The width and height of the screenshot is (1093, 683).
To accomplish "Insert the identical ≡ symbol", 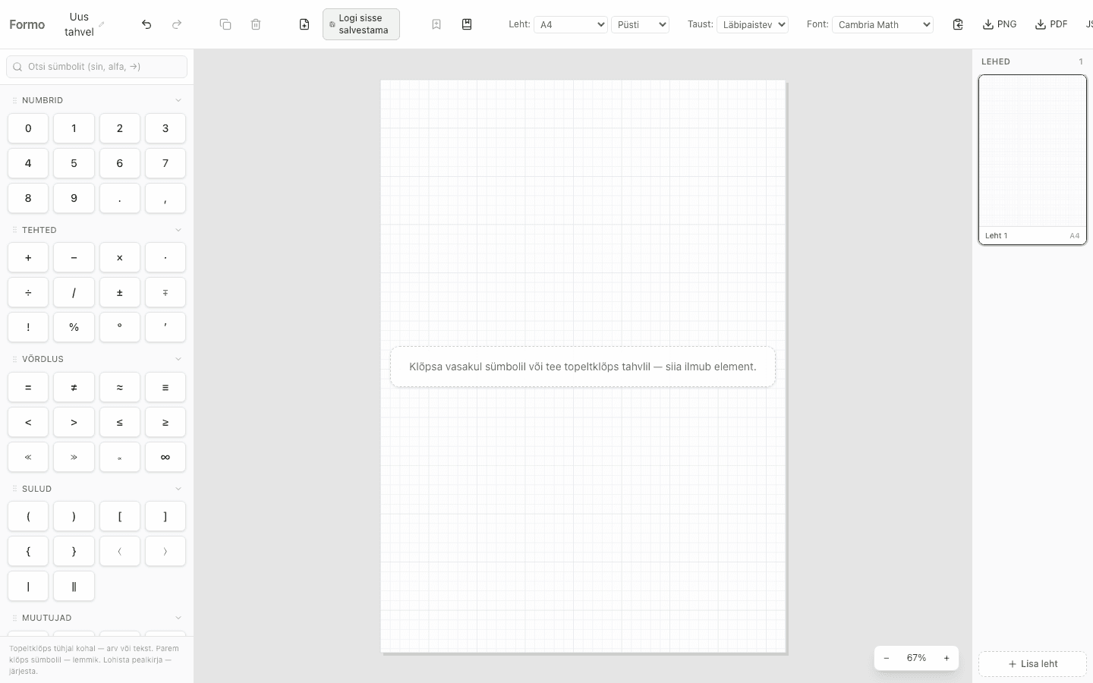I will [x=165, y=387].
